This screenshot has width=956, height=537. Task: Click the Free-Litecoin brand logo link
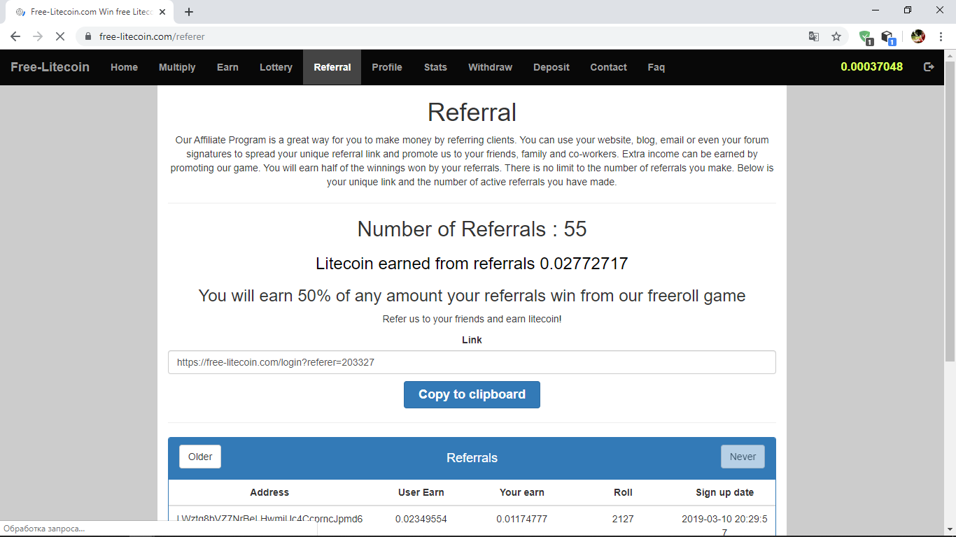click(50, 67)
